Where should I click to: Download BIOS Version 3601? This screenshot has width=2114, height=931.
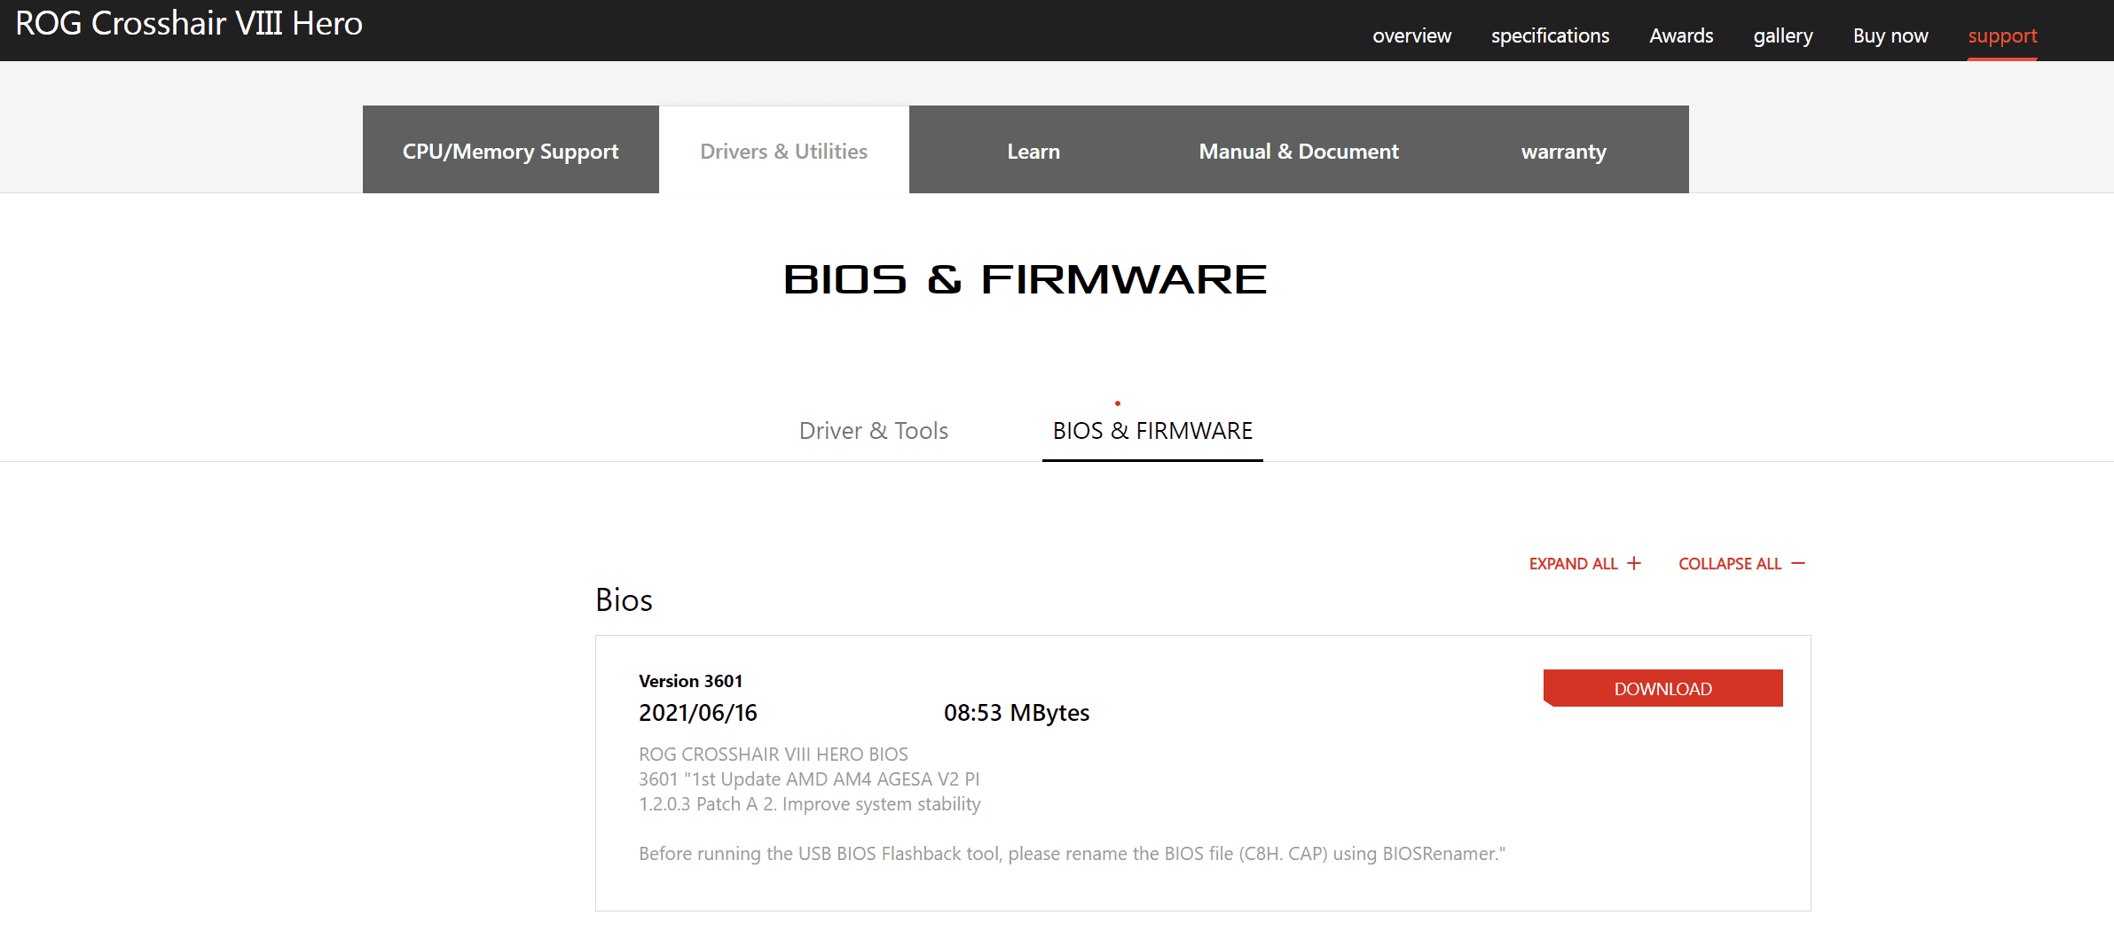coord(1663,688)
